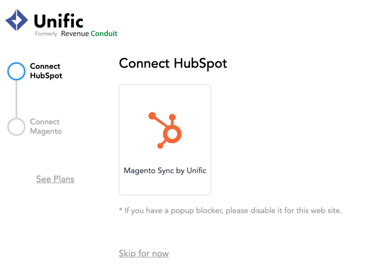385x273 pixels.
Task: Click the vertical line connecting the steps
Action: pos(16,99)
